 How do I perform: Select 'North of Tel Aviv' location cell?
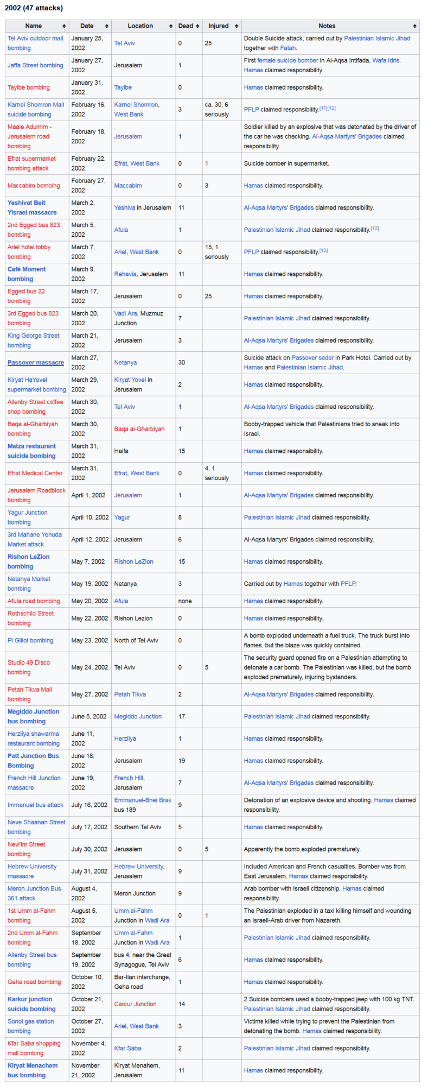click(144, 641)
